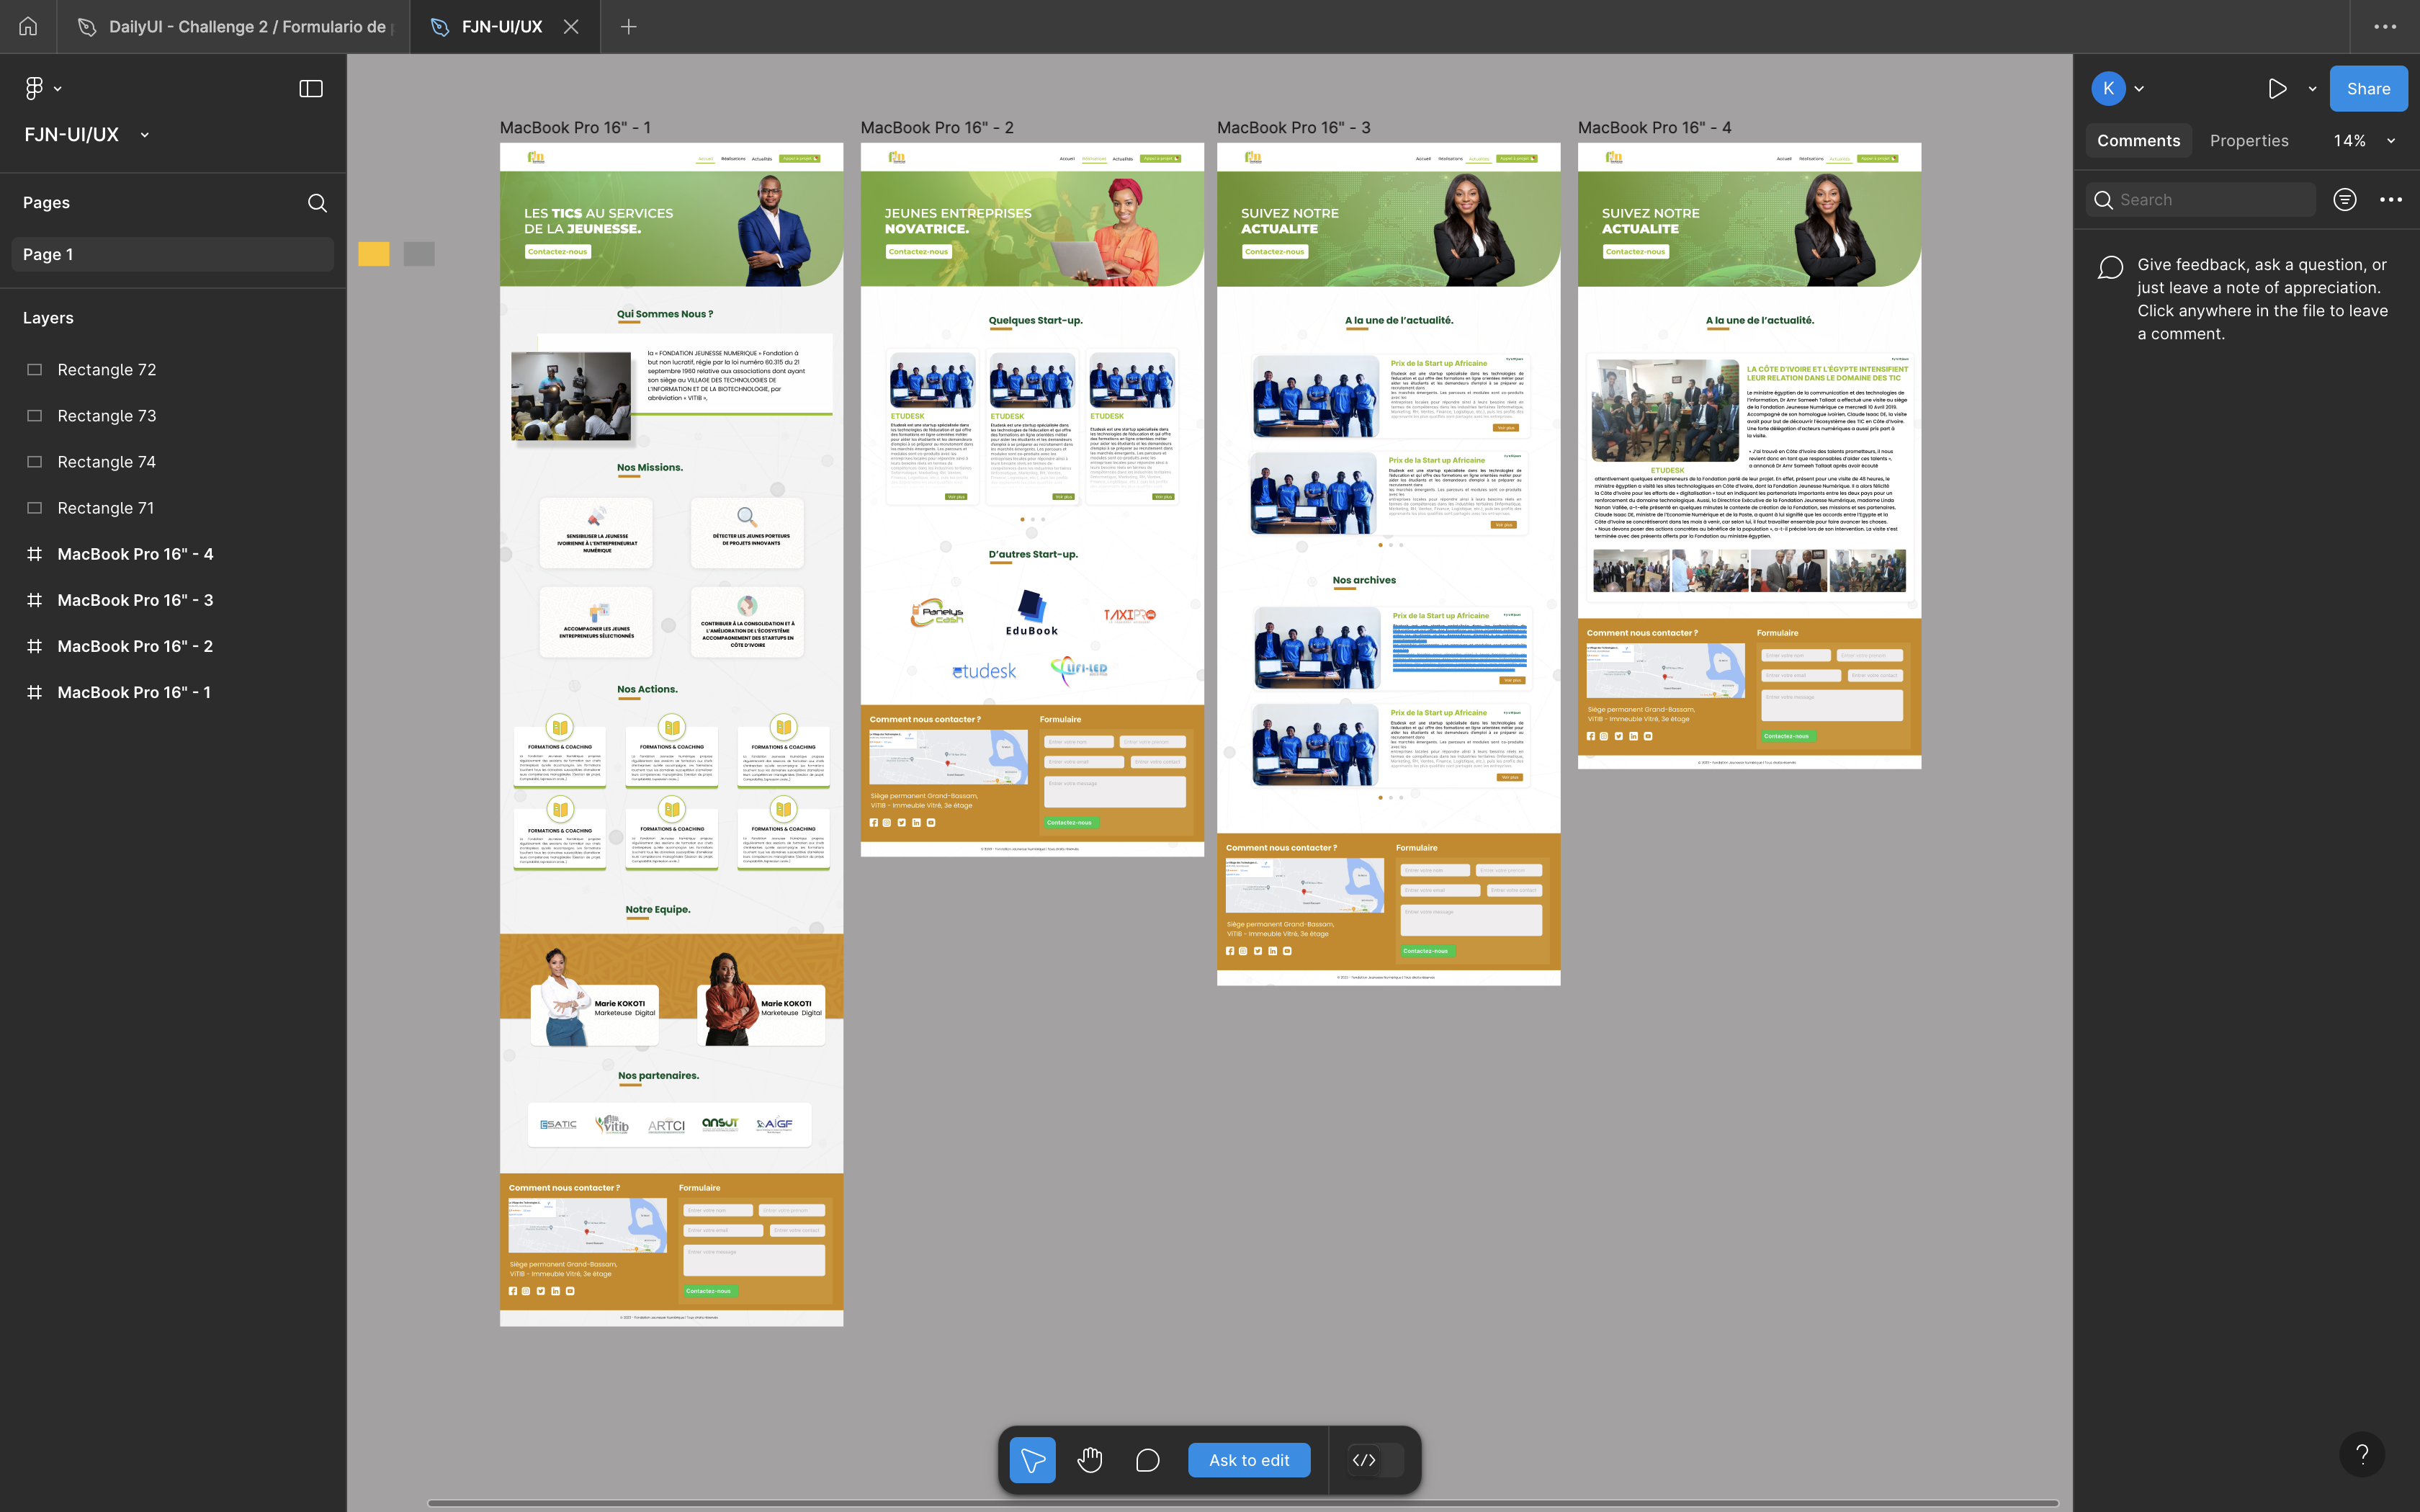The image size is (2420, 1512).
Task: Expand the present options chevron
Action: point(2312,89)
